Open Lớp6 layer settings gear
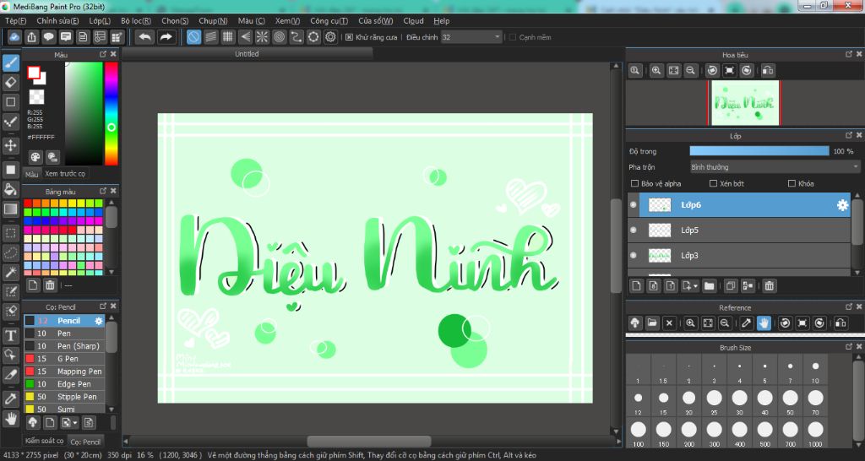This screenshot has width=865, height=461. [x=842, y=205]
